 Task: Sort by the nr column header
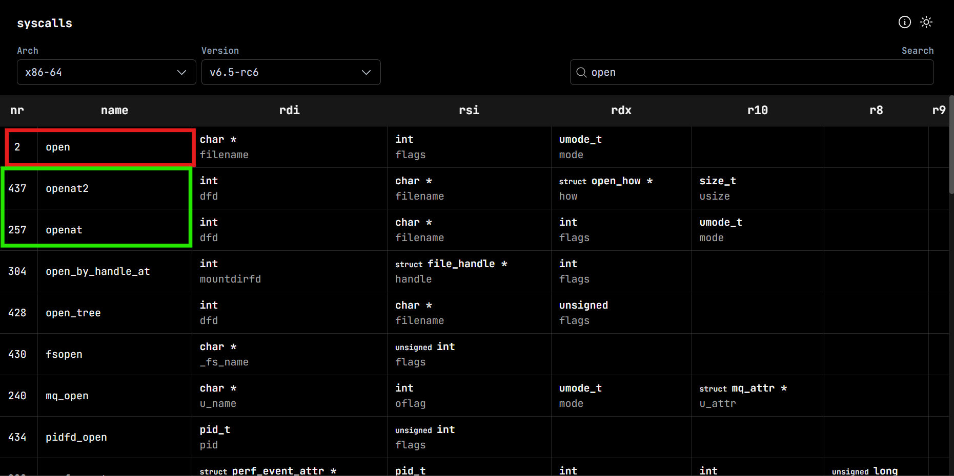(x=17, y=110)
